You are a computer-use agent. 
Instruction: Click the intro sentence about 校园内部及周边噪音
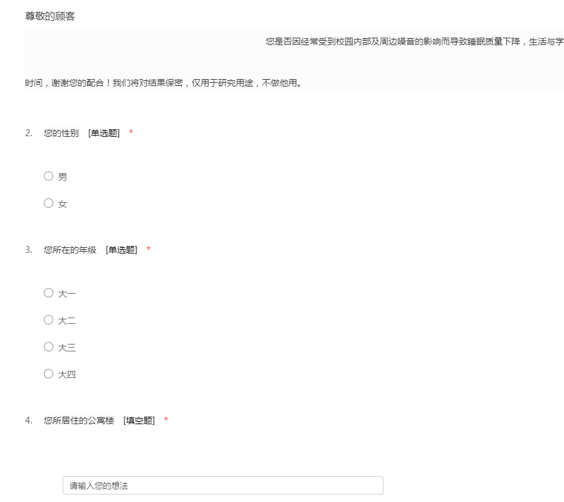coord(414,41)
